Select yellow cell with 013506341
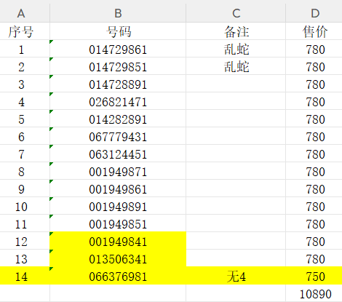Viewport: 342px width, 302px height. (x=118, y=258)
